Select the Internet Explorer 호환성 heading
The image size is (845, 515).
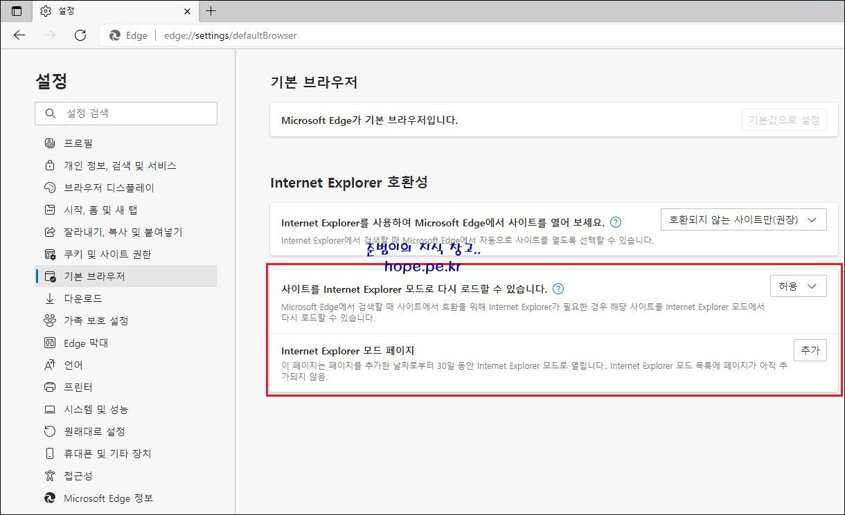coord(349,183)
